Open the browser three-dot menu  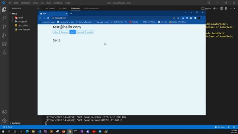click(203, 18)
